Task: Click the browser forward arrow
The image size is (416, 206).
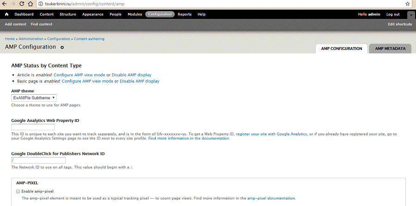Action: 15,4
